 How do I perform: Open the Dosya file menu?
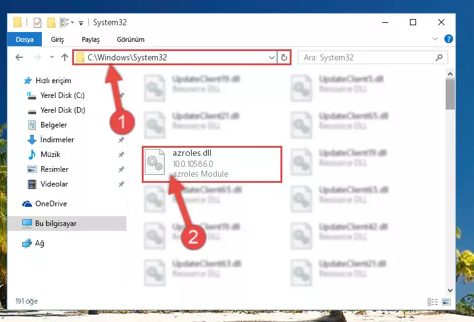pyautogui.click(x=25, y=39)
